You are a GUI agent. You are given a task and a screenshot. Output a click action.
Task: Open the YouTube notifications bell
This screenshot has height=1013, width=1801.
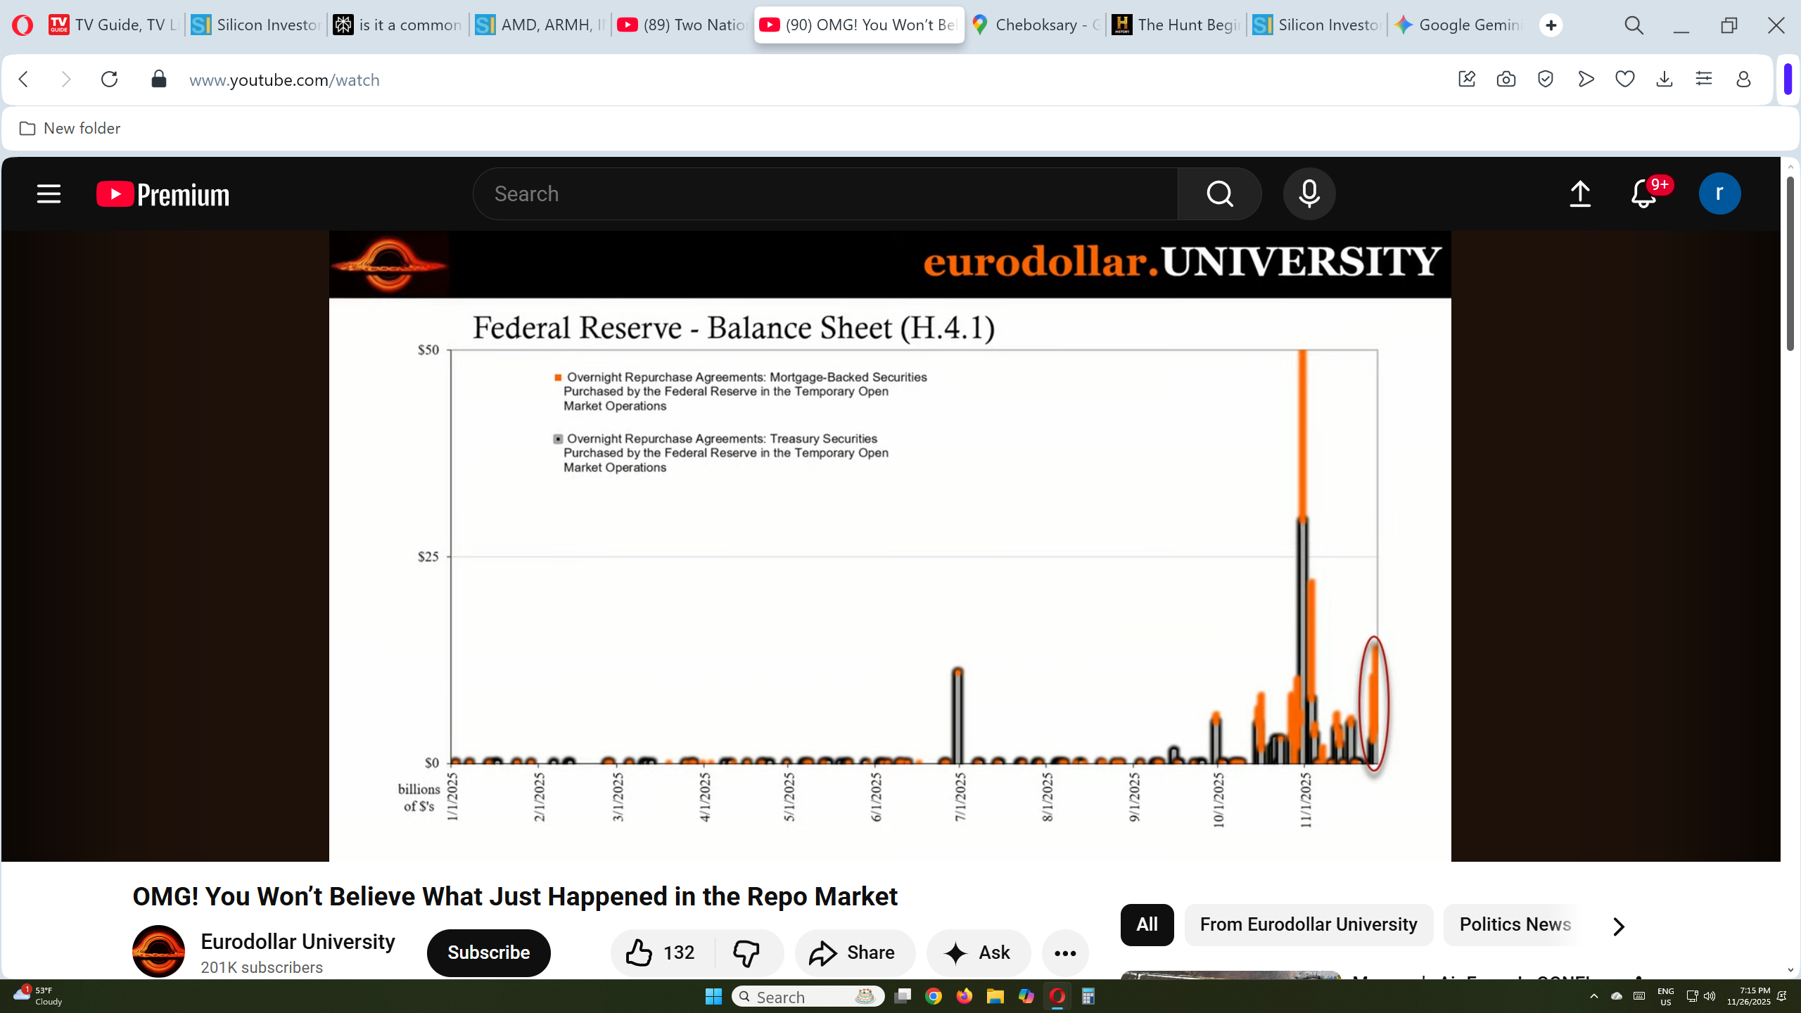pyautogui.click(x=1643, y=193)
